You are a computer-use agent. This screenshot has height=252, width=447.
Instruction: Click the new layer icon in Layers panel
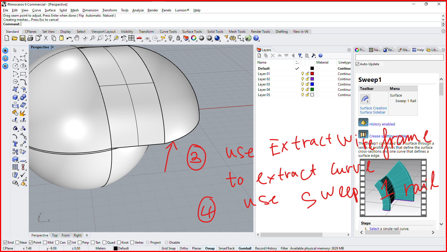point(259,56)
